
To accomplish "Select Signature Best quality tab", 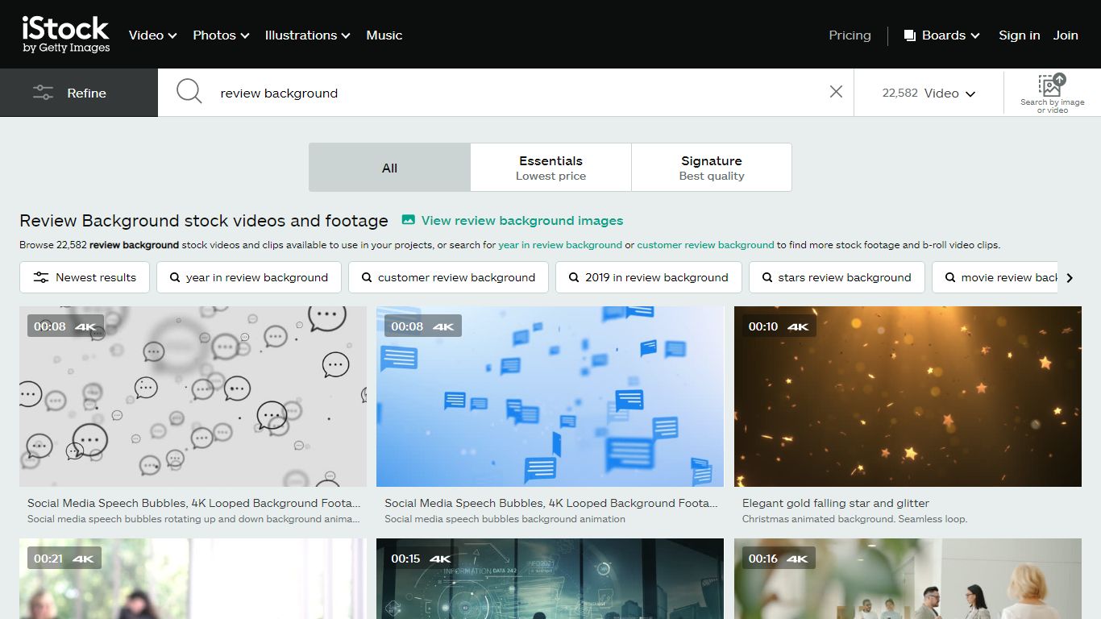I will (712, 168).
